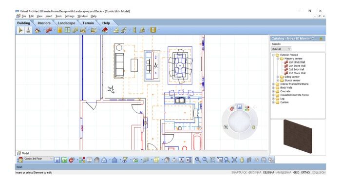341x183 pixels.
Task: Toggle SNAPTRACK in status bar
Action: pyautogui.click(x=239, y=173)
